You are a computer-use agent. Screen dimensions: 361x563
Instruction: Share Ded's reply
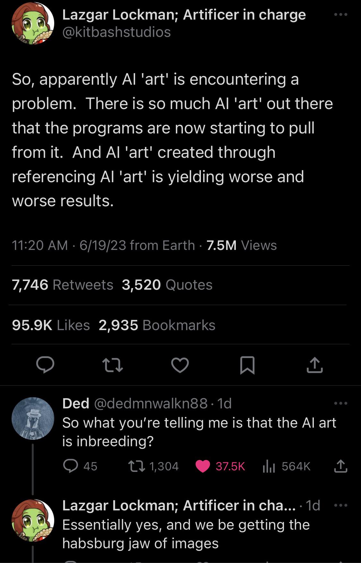(340, 466)
